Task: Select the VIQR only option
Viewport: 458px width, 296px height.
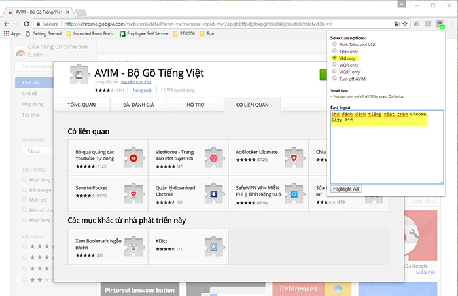Action: click(x=334, y=65)
